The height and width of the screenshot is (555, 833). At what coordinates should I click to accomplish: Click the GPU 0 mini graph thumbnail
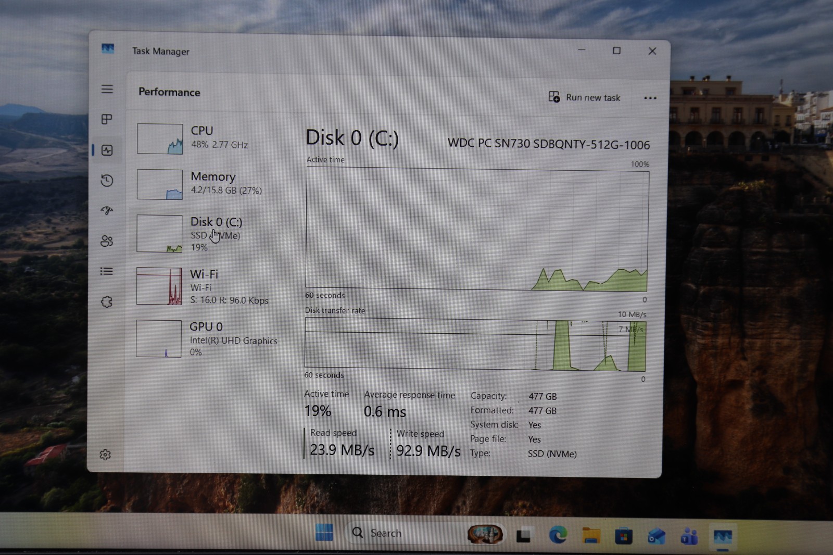[159, 338]
